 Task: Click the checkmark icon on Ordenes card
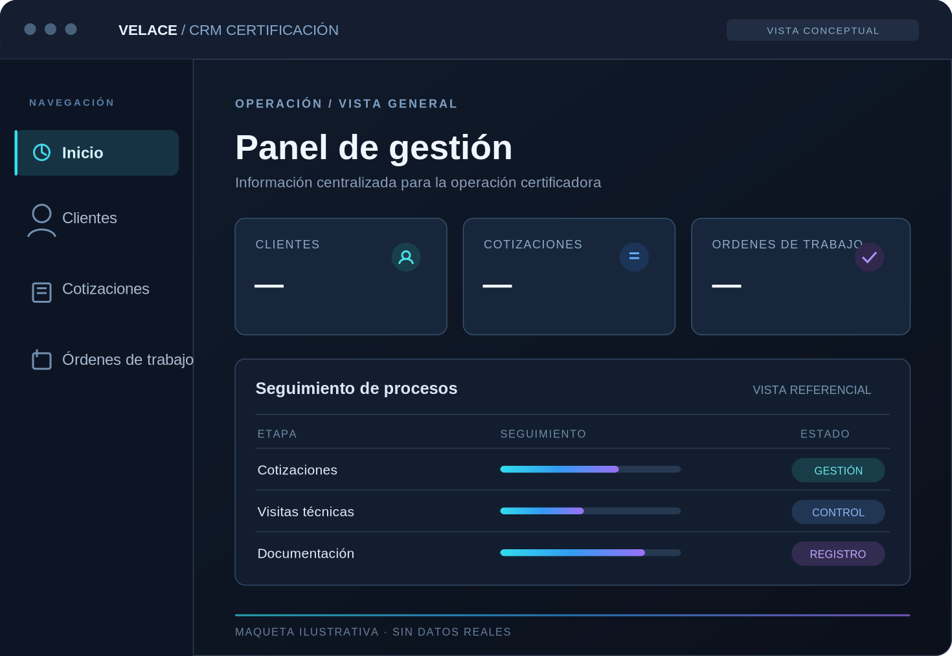tap(869, 257)
